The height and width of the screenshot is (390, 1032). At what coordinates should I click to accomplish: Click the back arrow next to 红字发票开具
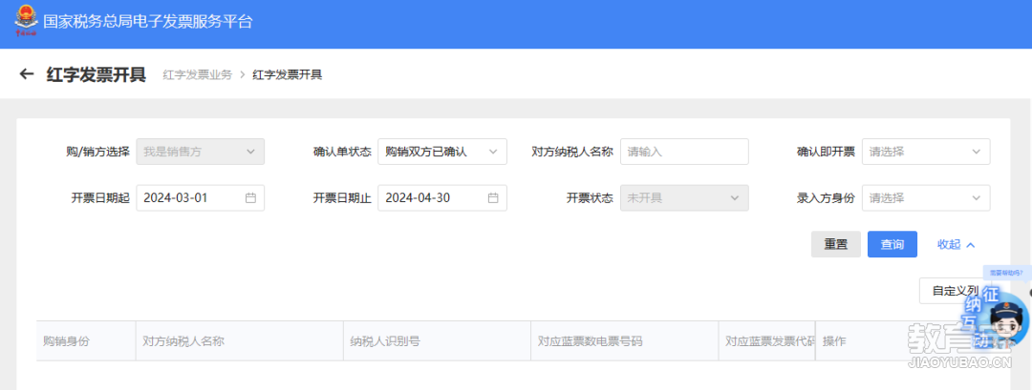pos(27,74)
